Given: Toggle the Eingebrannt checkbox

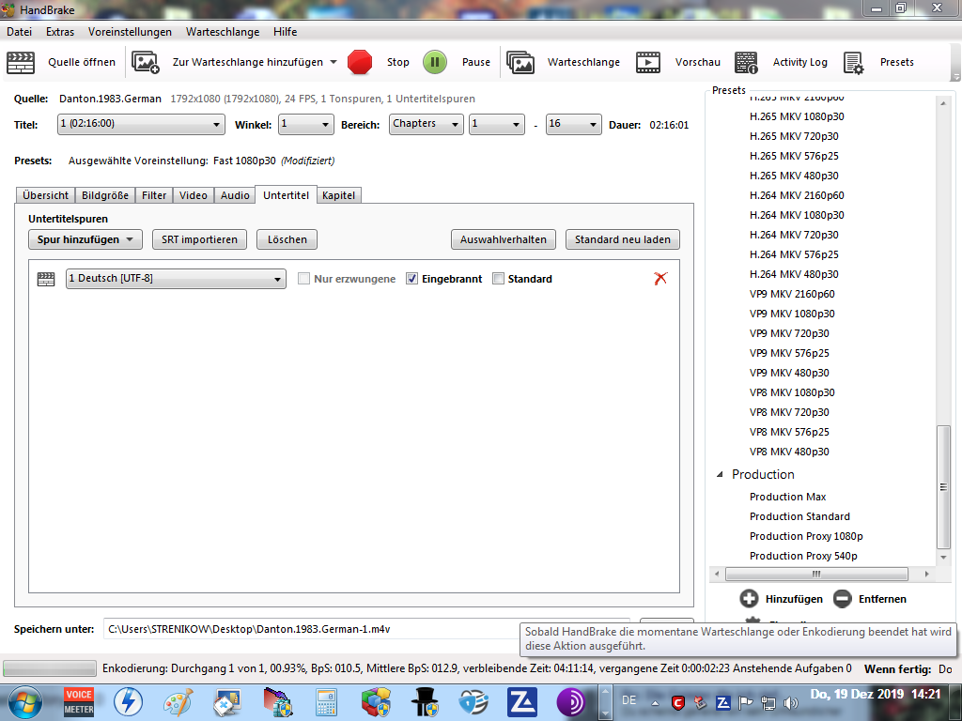Looking at the screenshot, I should pos(411,279).
